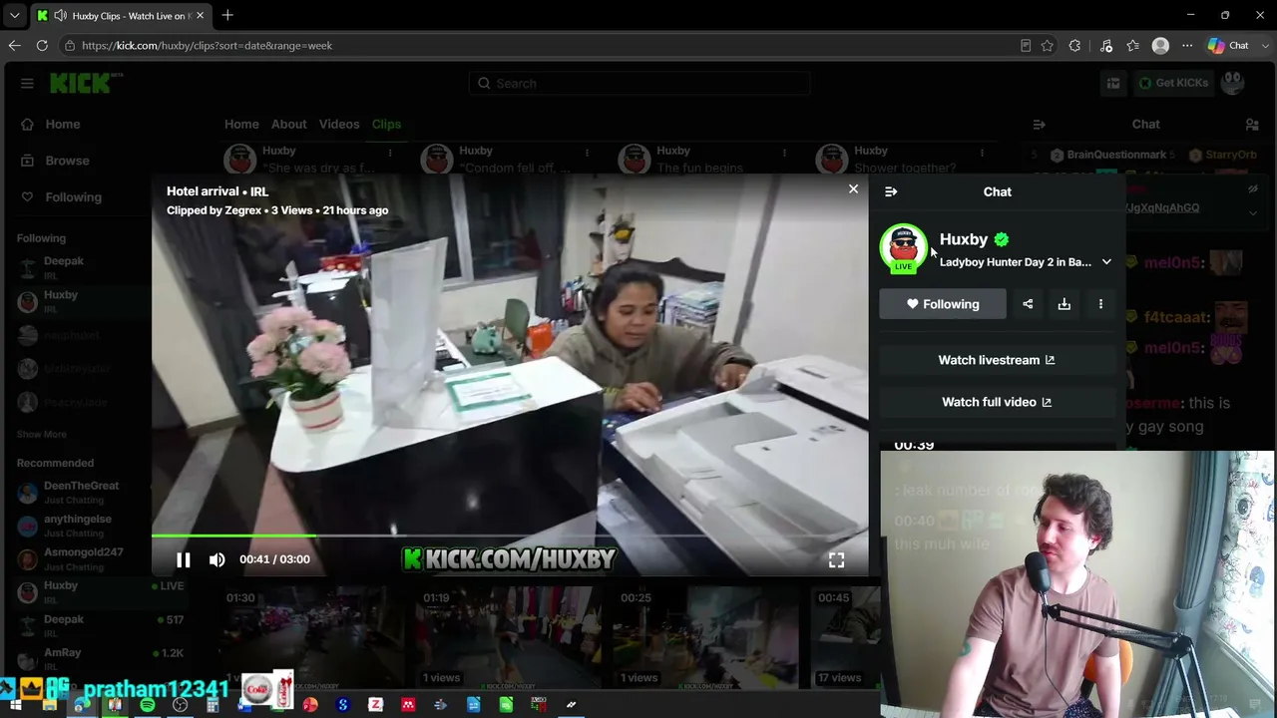1277x718 pixels.
Task: Open the Kick user profile avatar
Action: pos(1233,84)
